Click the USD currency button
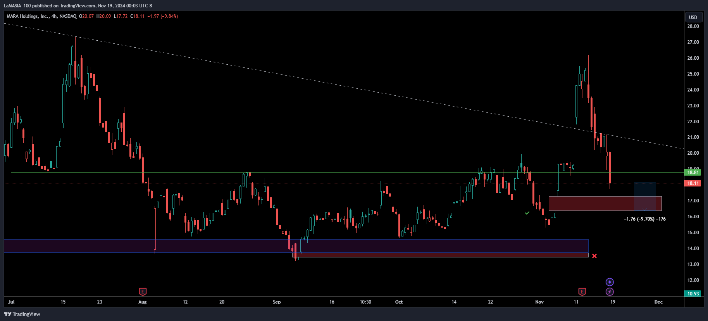Screen dimensions: 708x321 click(x=693, y=17)
